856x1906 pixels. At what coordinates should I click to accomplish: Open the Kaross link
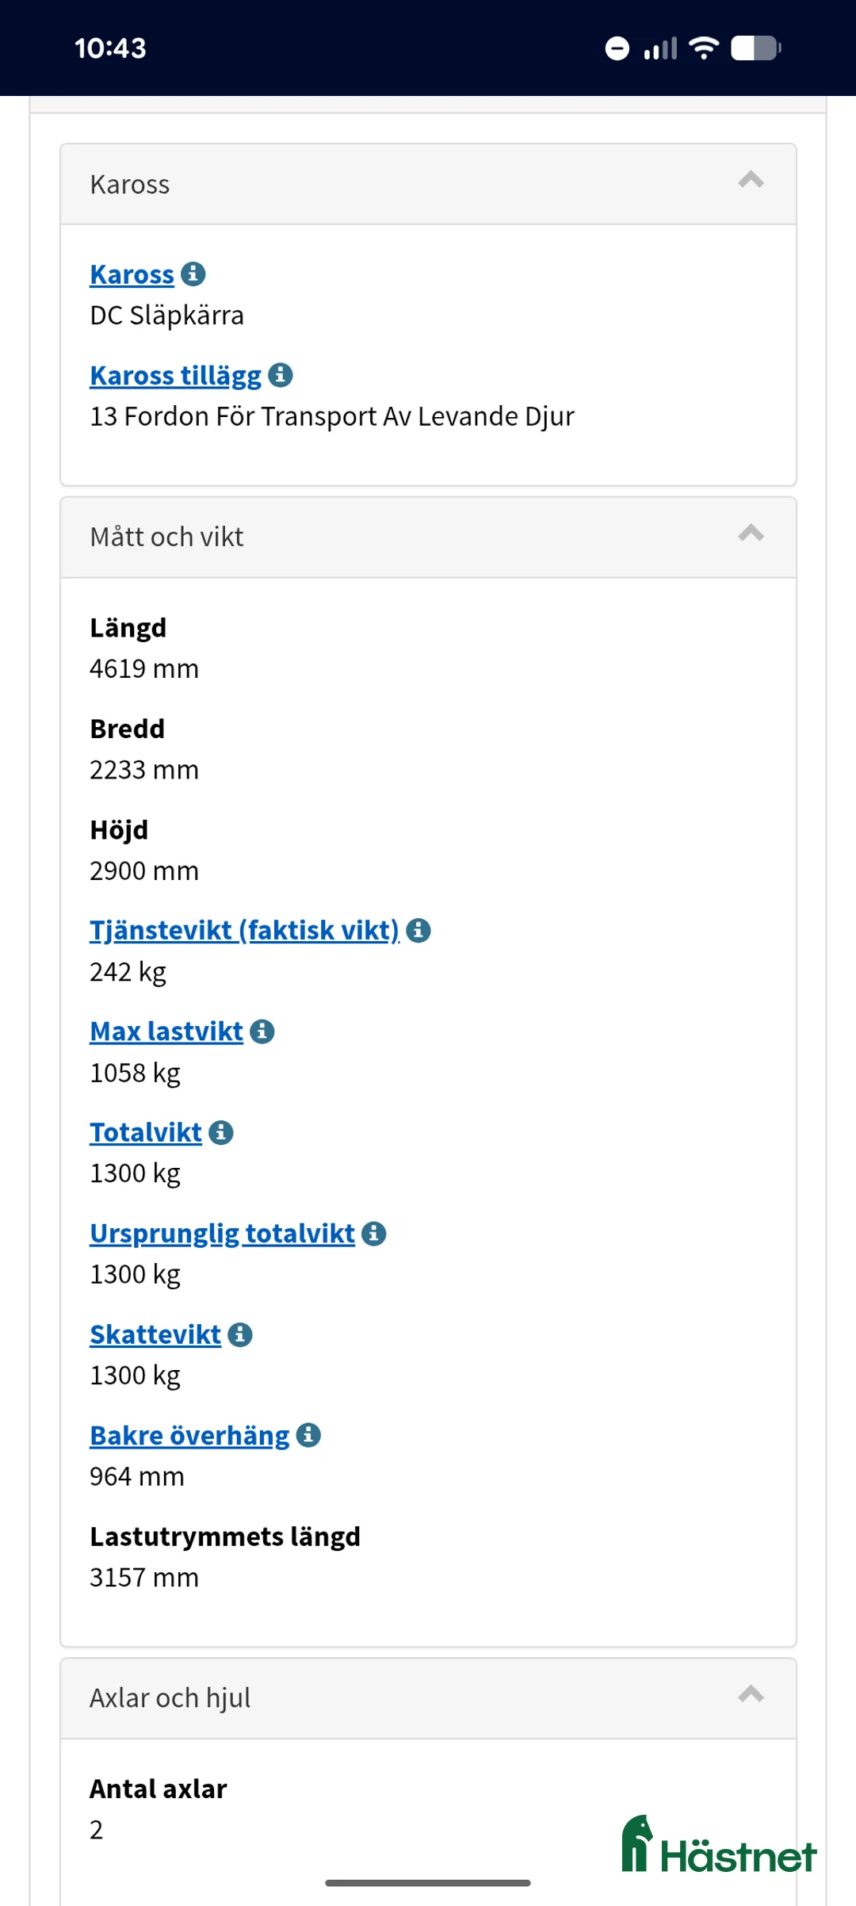[132, 274]
